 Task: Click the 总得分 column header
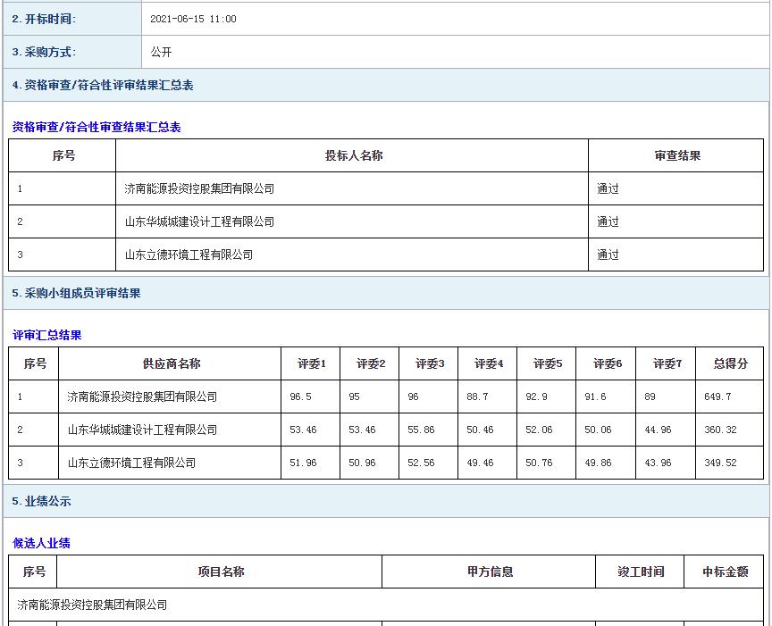click(731, 364)
